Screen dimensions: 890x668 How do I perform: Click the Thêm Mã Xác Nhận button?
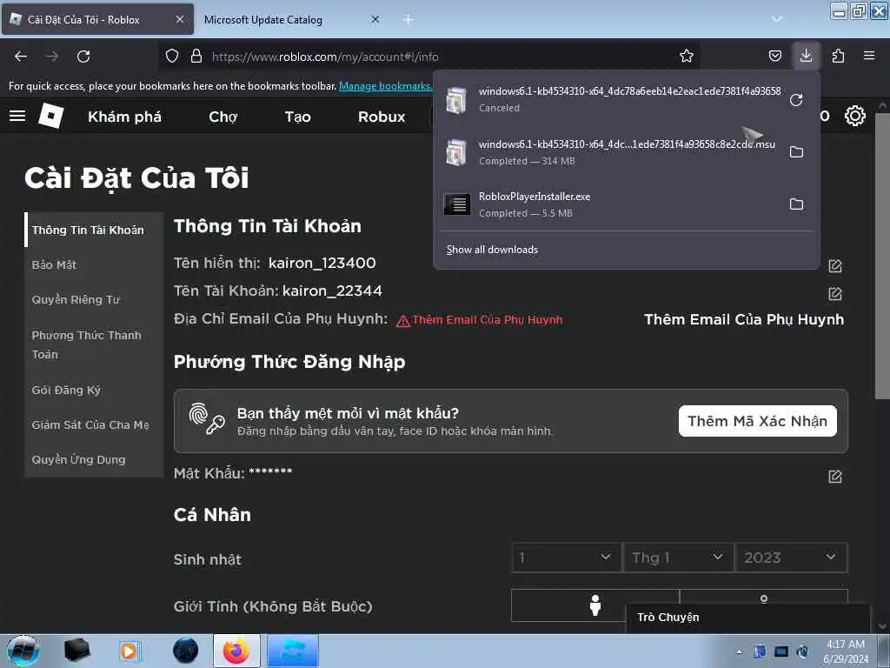pos(757,421)
